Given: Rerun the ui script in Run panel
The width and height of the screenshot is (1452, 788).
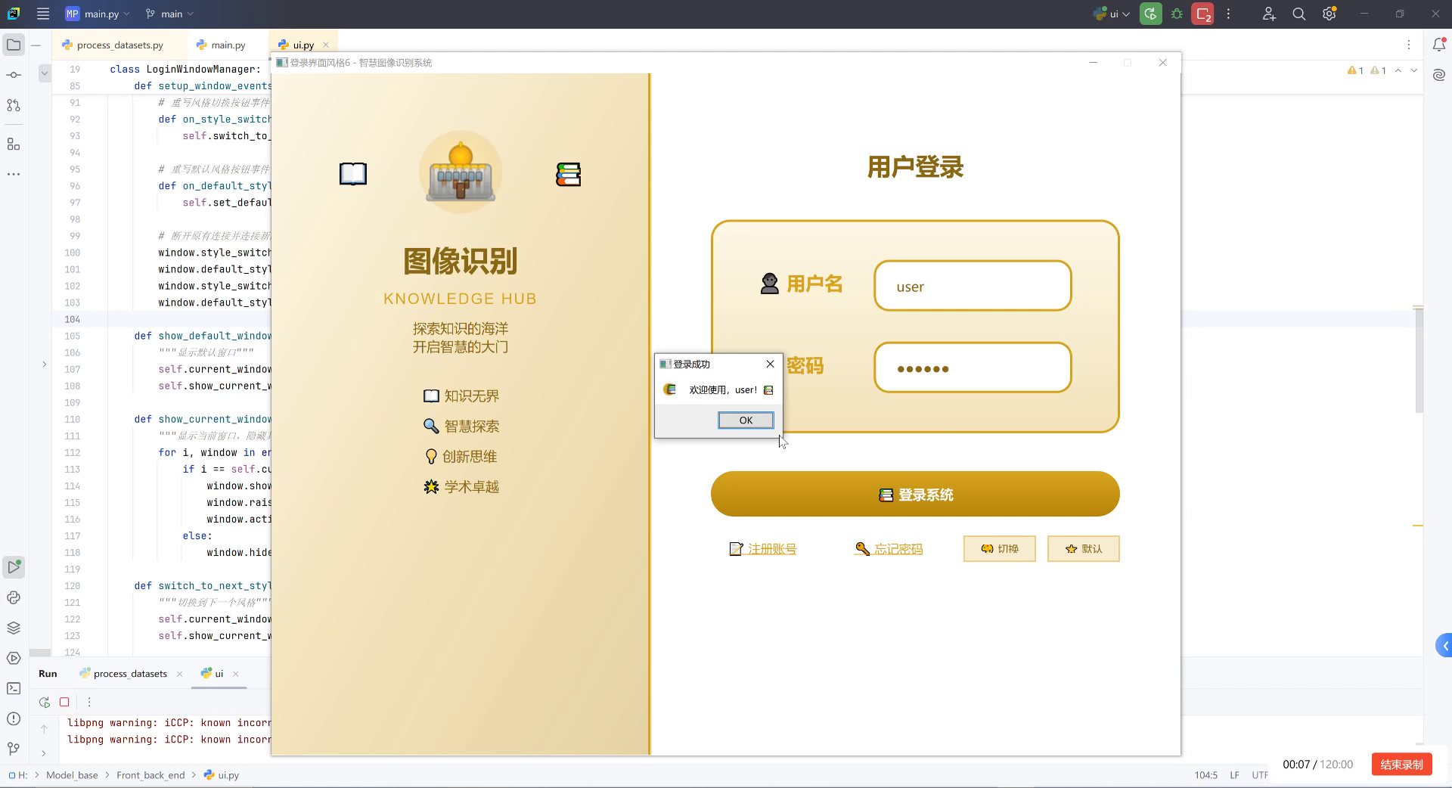Looking at the screenshot, I should 44,702.
